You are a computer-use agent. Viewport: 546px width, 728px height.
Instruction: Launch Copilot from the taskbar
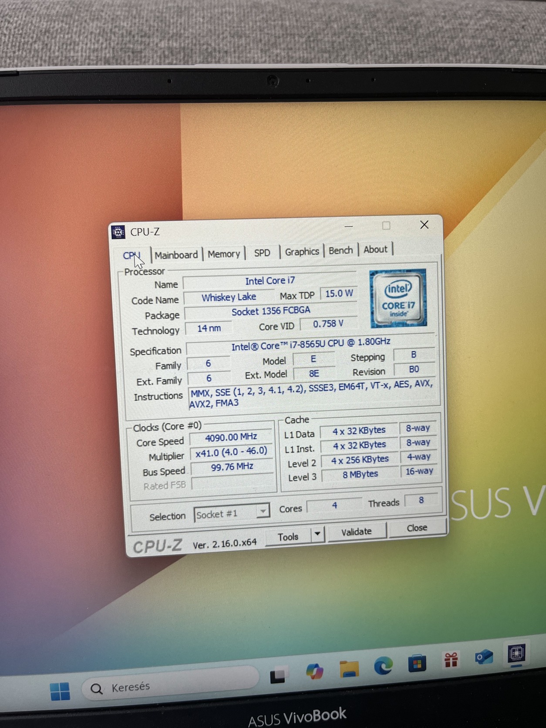314,671
